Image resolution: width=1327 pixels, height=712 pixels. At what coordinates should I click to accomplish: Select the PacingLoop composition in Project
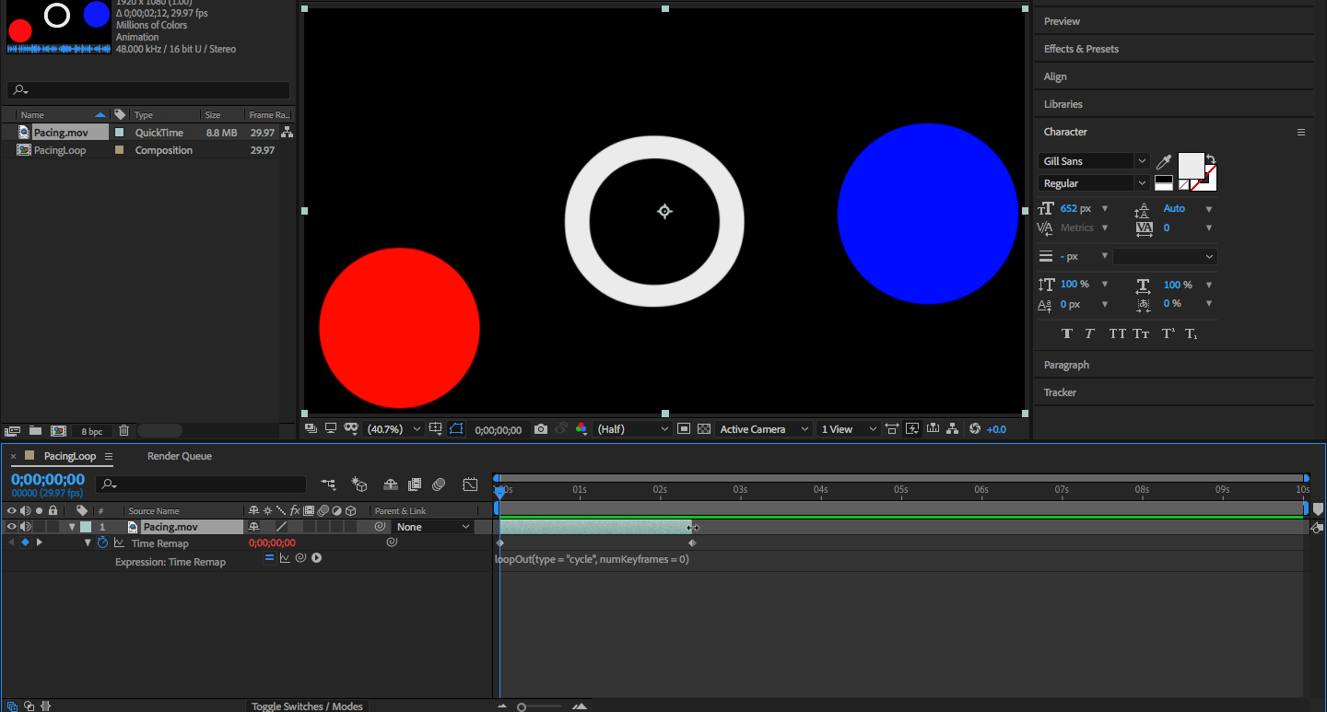(x=60, y=150)
